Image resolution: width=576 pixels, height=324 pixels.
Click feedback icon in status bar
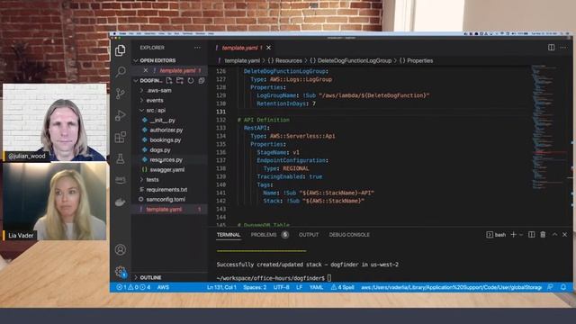pyautogui.click(x=550, y=287)
